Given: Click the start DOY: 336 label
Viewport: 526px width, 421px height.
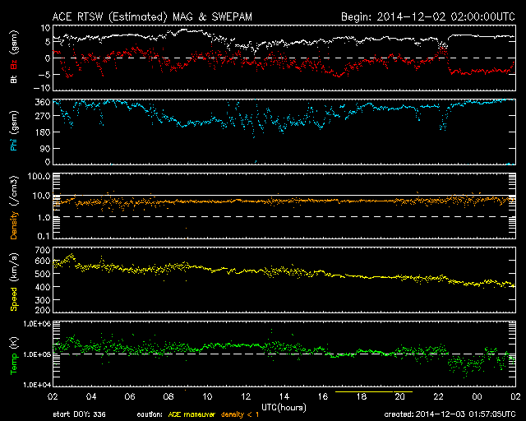Looking at the screenshot, I should (x=79, y=414).
